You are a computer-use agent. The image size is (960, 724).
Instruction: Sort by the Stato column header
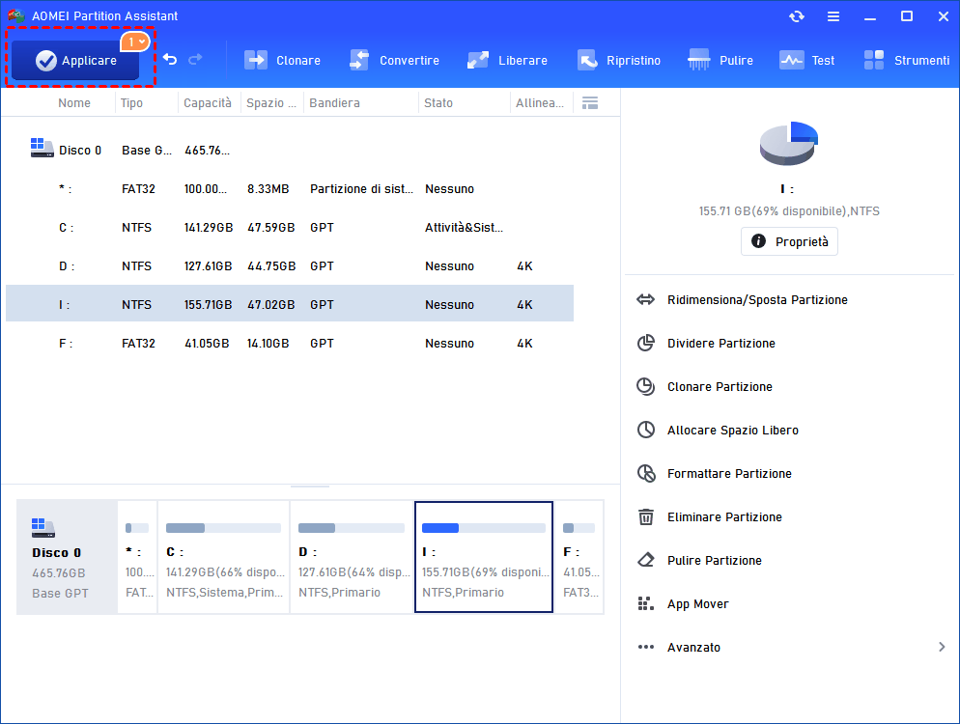pos(438,103)
